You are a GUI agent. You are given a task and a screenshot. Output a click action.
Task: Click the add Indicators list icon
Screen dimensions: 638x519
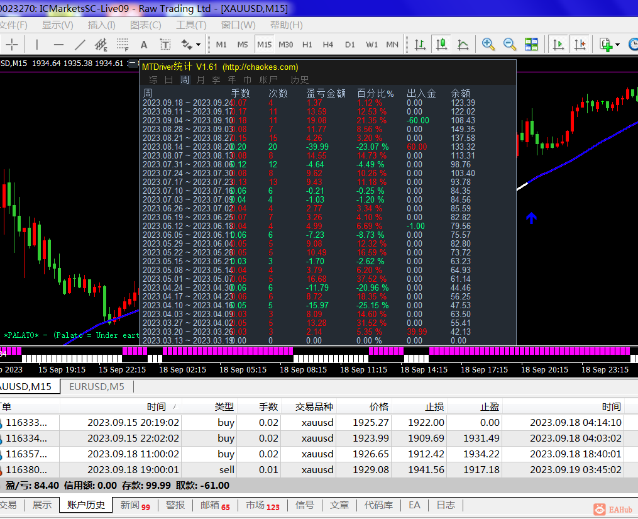[x=606, y=44]
